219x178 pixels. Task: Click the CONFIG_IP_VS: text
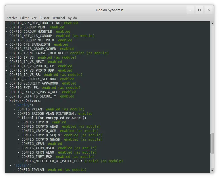pyautogui.click(x=23, y=57)
